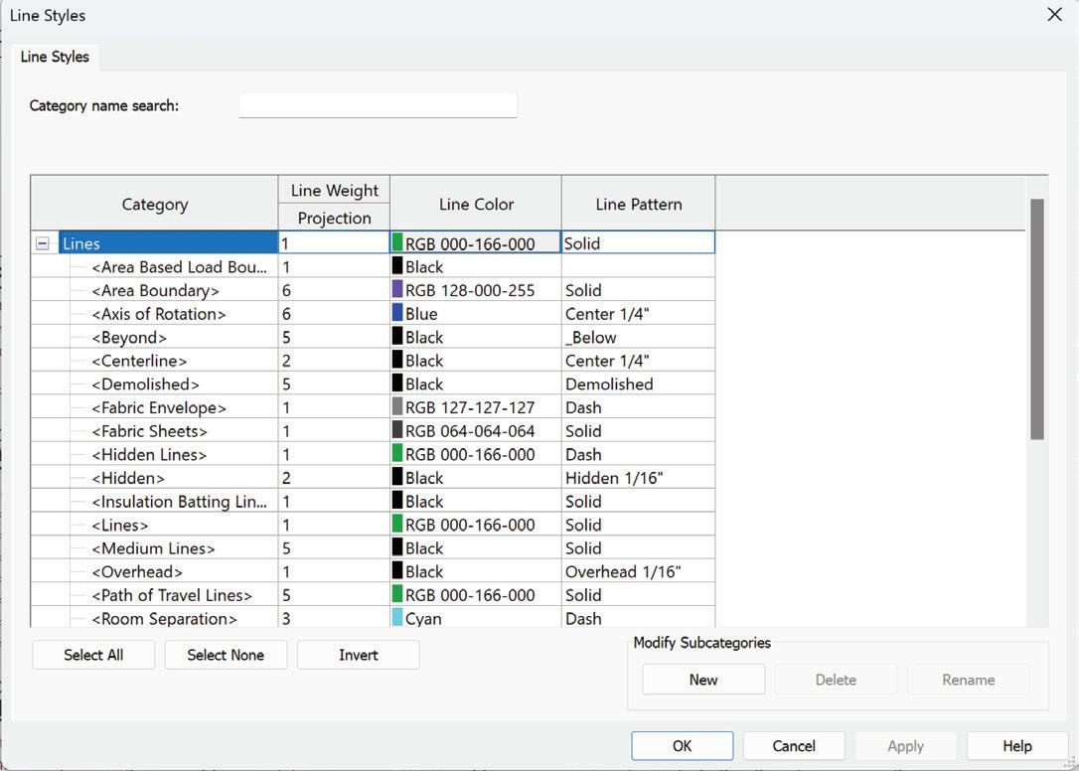Open the _Below line pattern of Beyond
This screenshot has width=1079, height=771.
[x=638, y=337]
